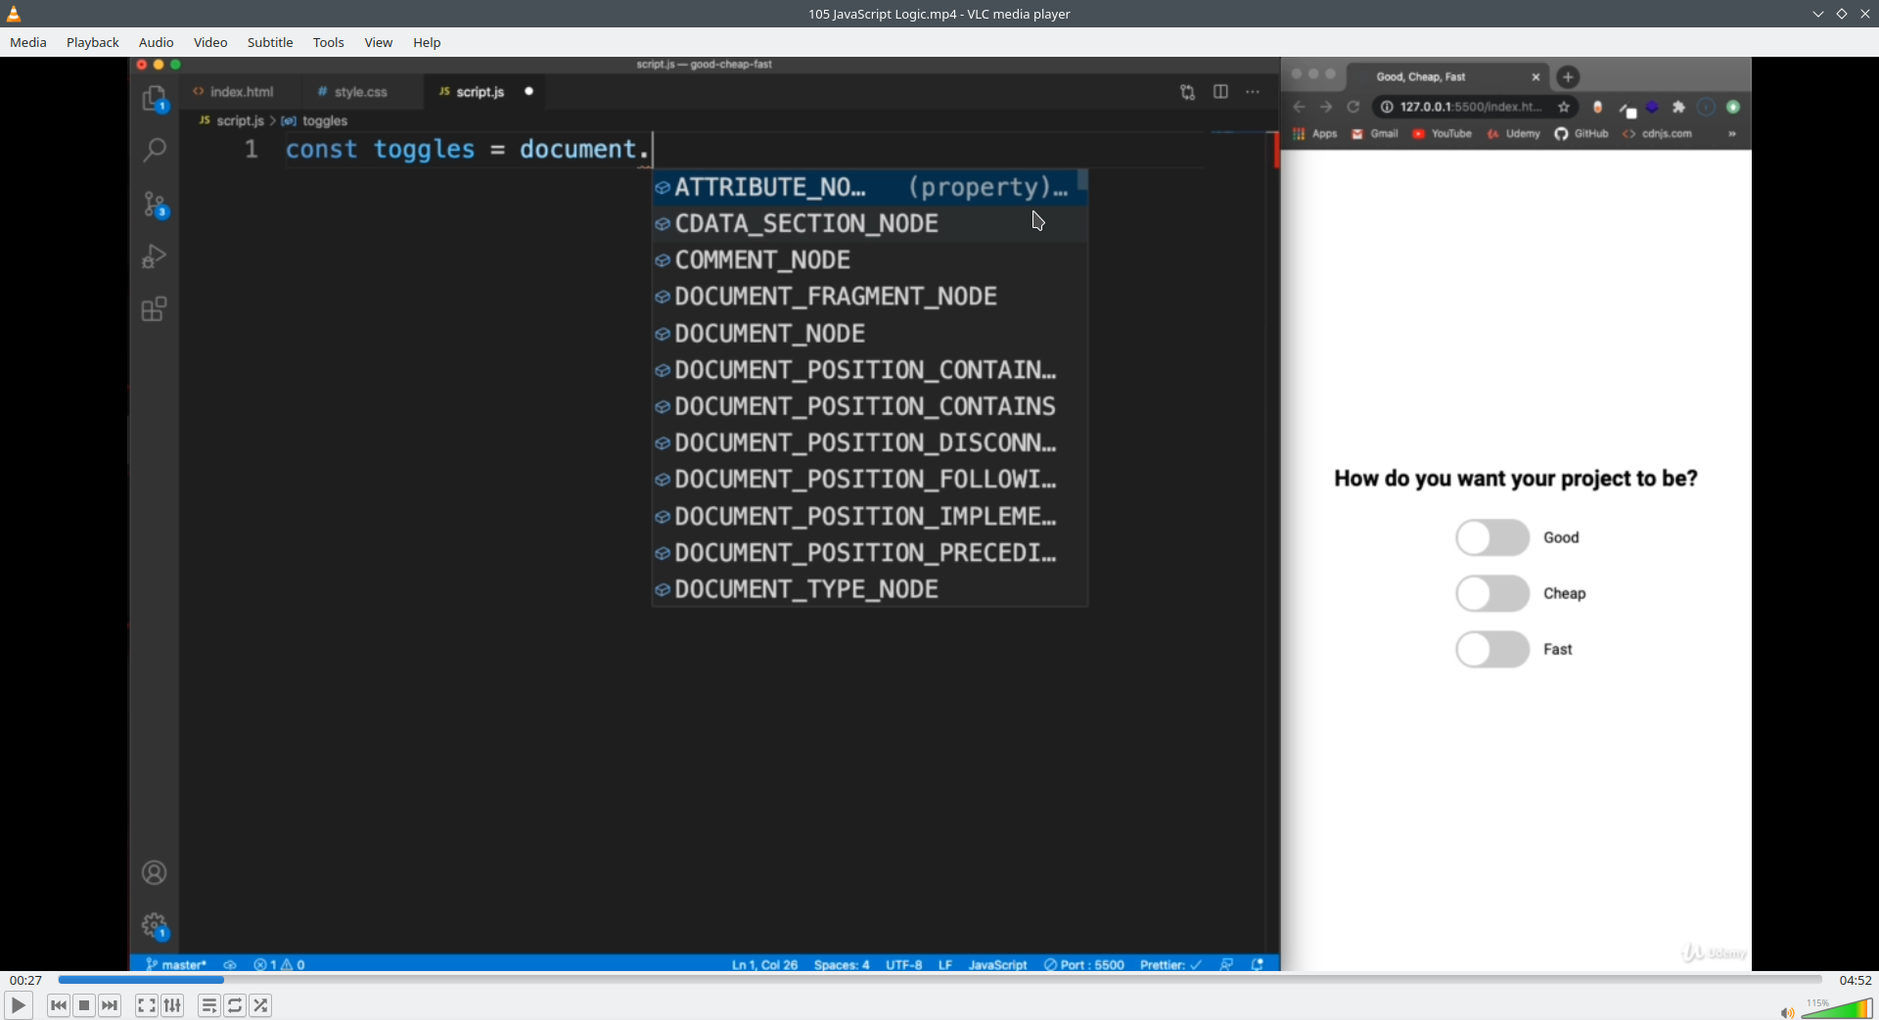Open the Playback menu

click(93, 42)
